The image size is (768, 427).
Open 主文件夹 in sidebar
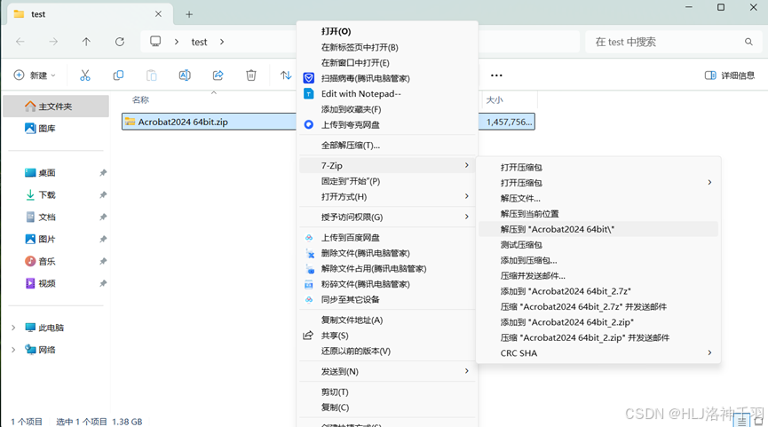tap(56, 107)
